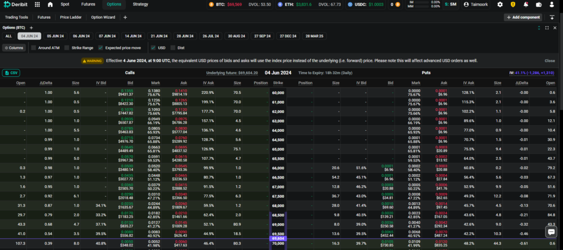Click the BTC coin ticker icon
The width and height of the screenshot is (563, 250).
point(212,4)
